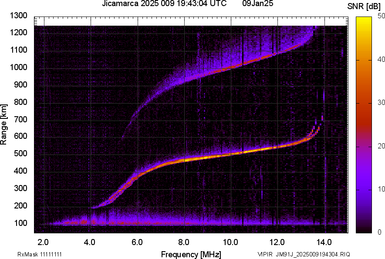Viewport: 385px width, 259px height.
Task: Select the Frequency [MHz] axis label
Action: [x=191, y=254]
